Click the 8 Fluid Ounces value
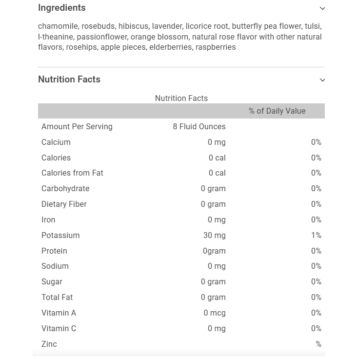The image size is (358, 358). tap(199, 127)
